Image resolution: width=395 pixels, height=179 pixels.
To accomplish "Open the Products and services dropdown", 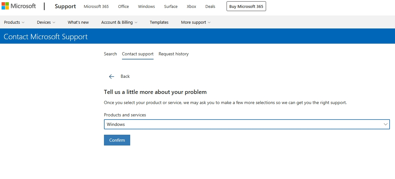I will tap(247, 124).
